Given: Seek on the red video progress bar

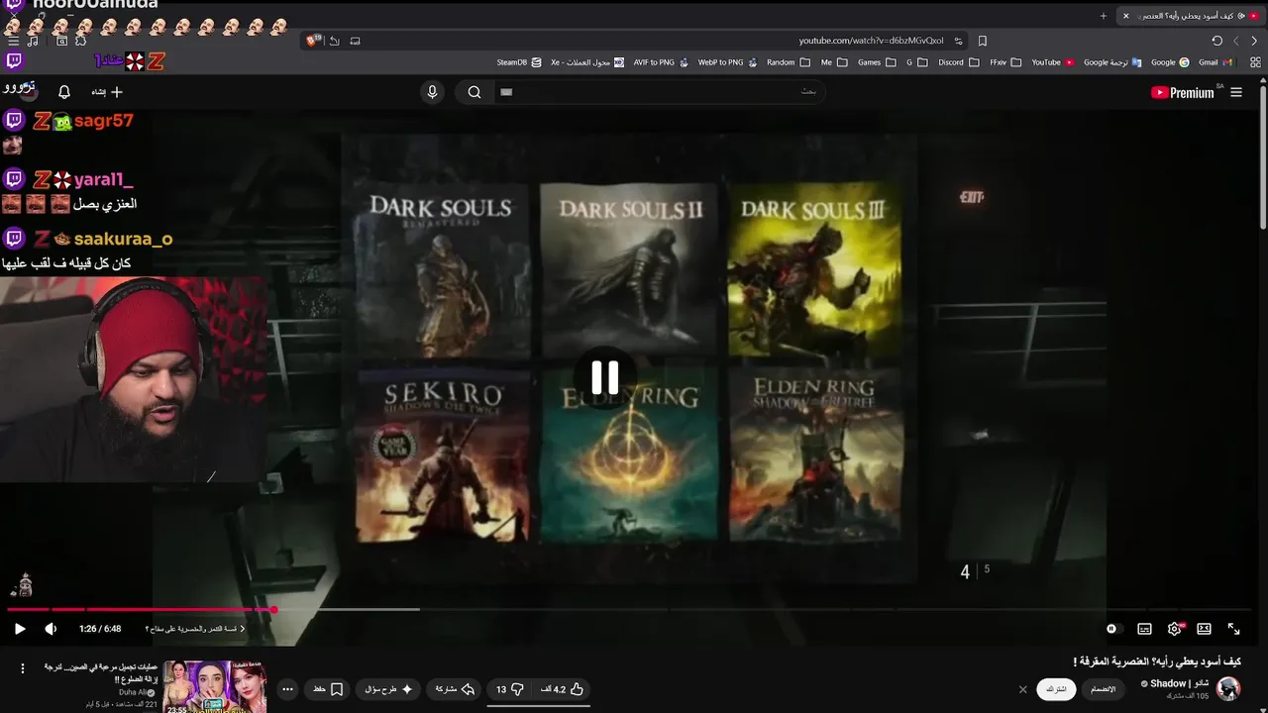Looking at the screenshot, I should point(141,609).
